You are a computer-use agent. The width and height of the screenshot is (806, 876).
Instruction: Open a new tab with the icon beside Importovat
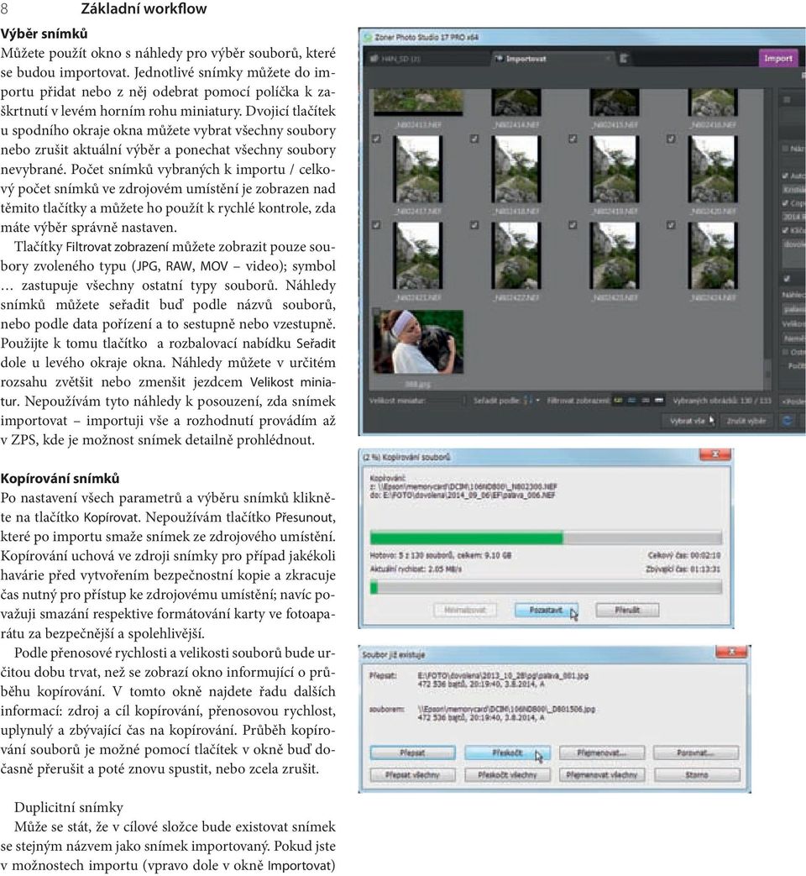click(624, 58)
